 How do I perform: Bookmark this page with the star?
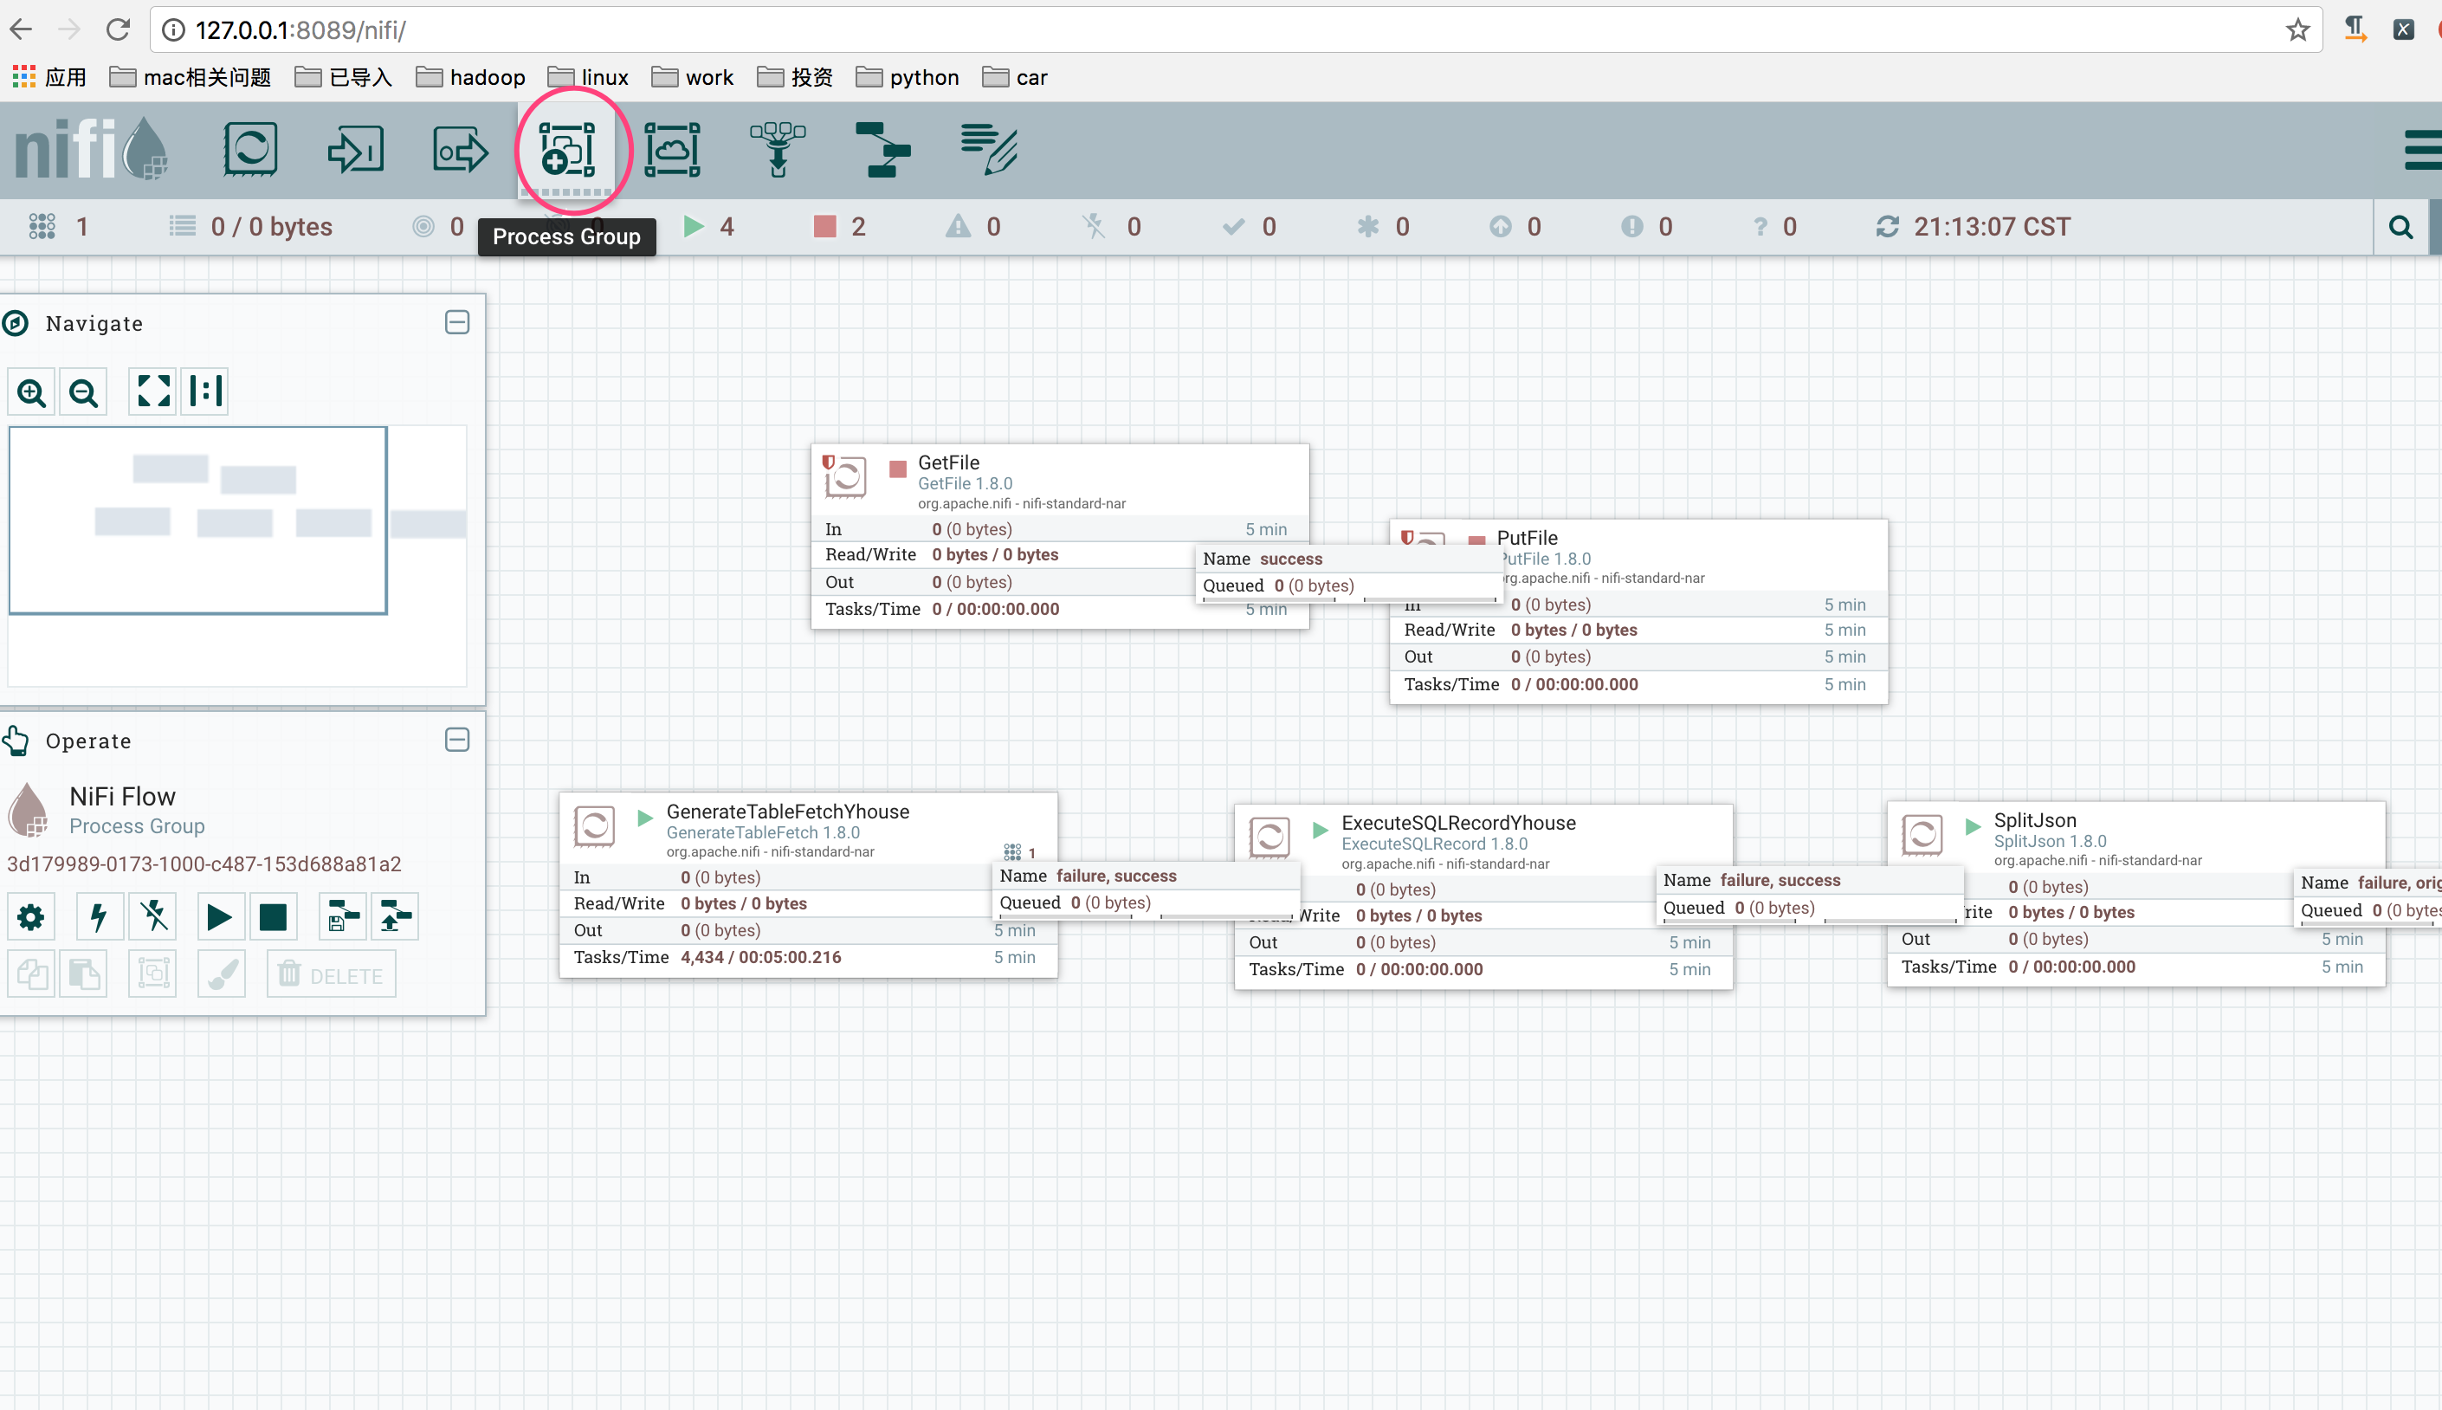pos(2297,30)
